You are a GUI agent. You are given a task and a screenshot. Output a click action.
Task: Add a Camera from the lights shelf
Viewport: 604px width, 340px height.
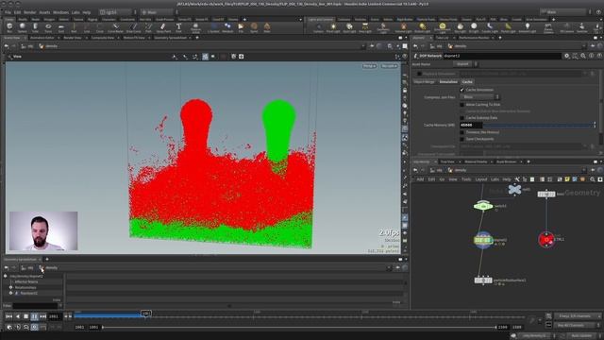click(x=318, y=27)
